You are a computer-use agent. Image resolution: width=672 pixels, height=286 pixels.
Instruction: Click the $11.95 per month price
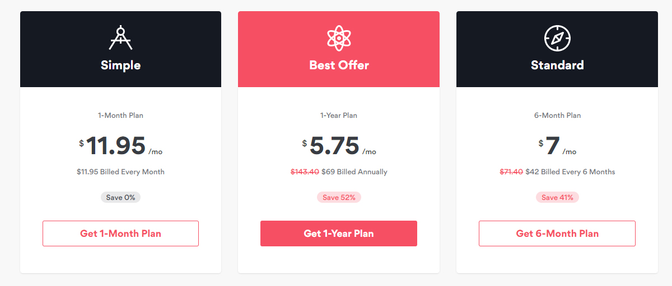click(120, 146)
